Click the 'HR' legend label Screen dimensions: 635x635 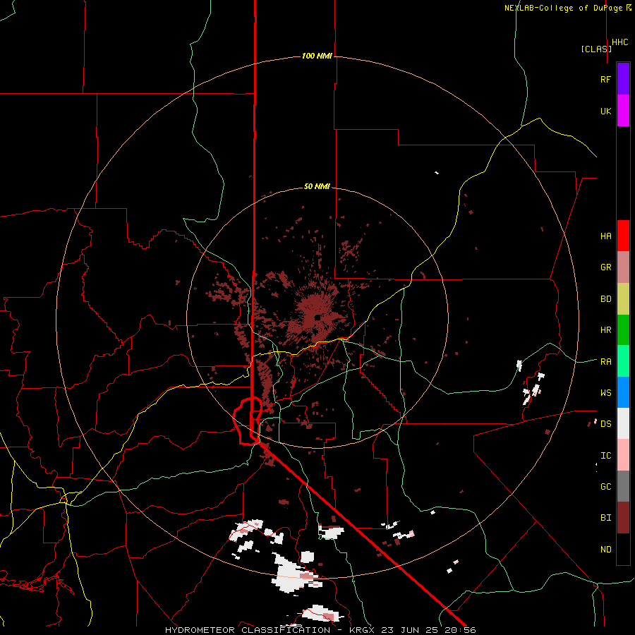(606, 330)
